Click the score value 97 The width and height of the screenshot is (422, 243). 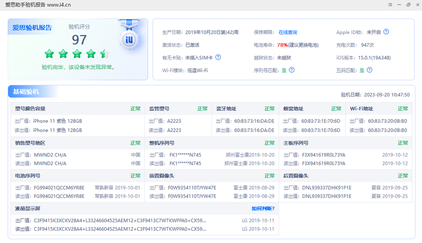pyautogui.click(x=79, y=40)
